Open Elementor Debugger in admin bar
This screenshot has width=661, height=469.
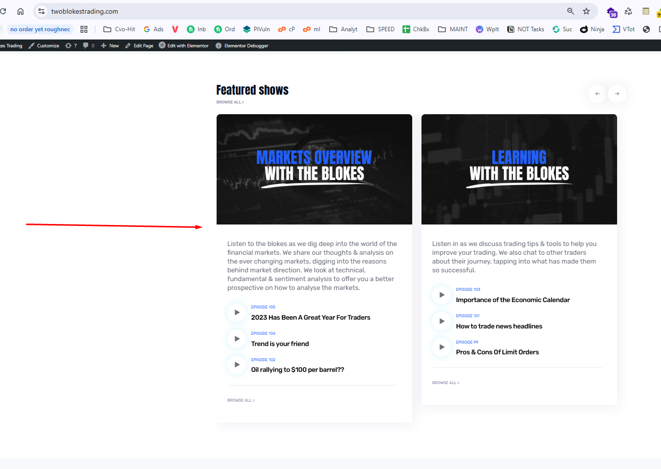pyautogui.click(x=242, y=45)
